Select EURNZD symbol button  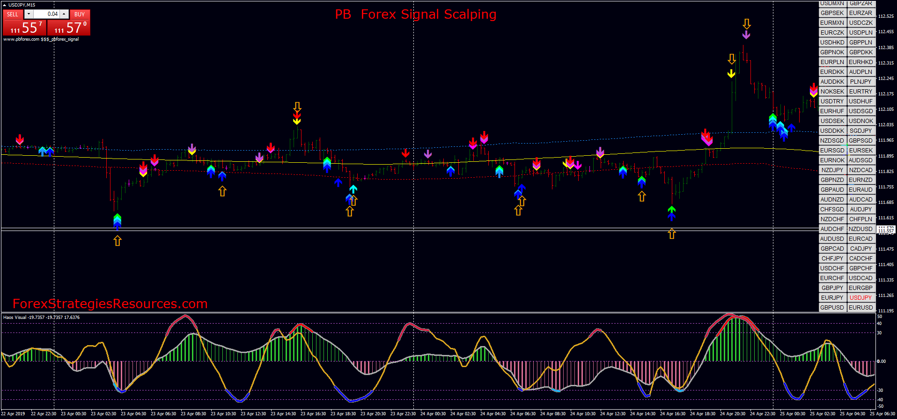(861, 180)
